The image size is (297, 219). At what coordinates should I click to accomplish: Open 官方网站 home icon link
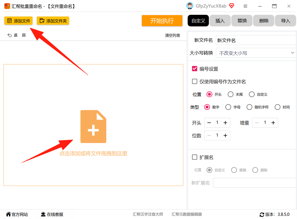(x=8, y=214)
